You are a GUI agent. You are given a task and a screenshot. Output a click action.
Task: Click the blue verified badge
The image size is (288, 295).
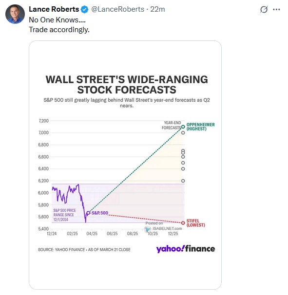coord(84,9)
